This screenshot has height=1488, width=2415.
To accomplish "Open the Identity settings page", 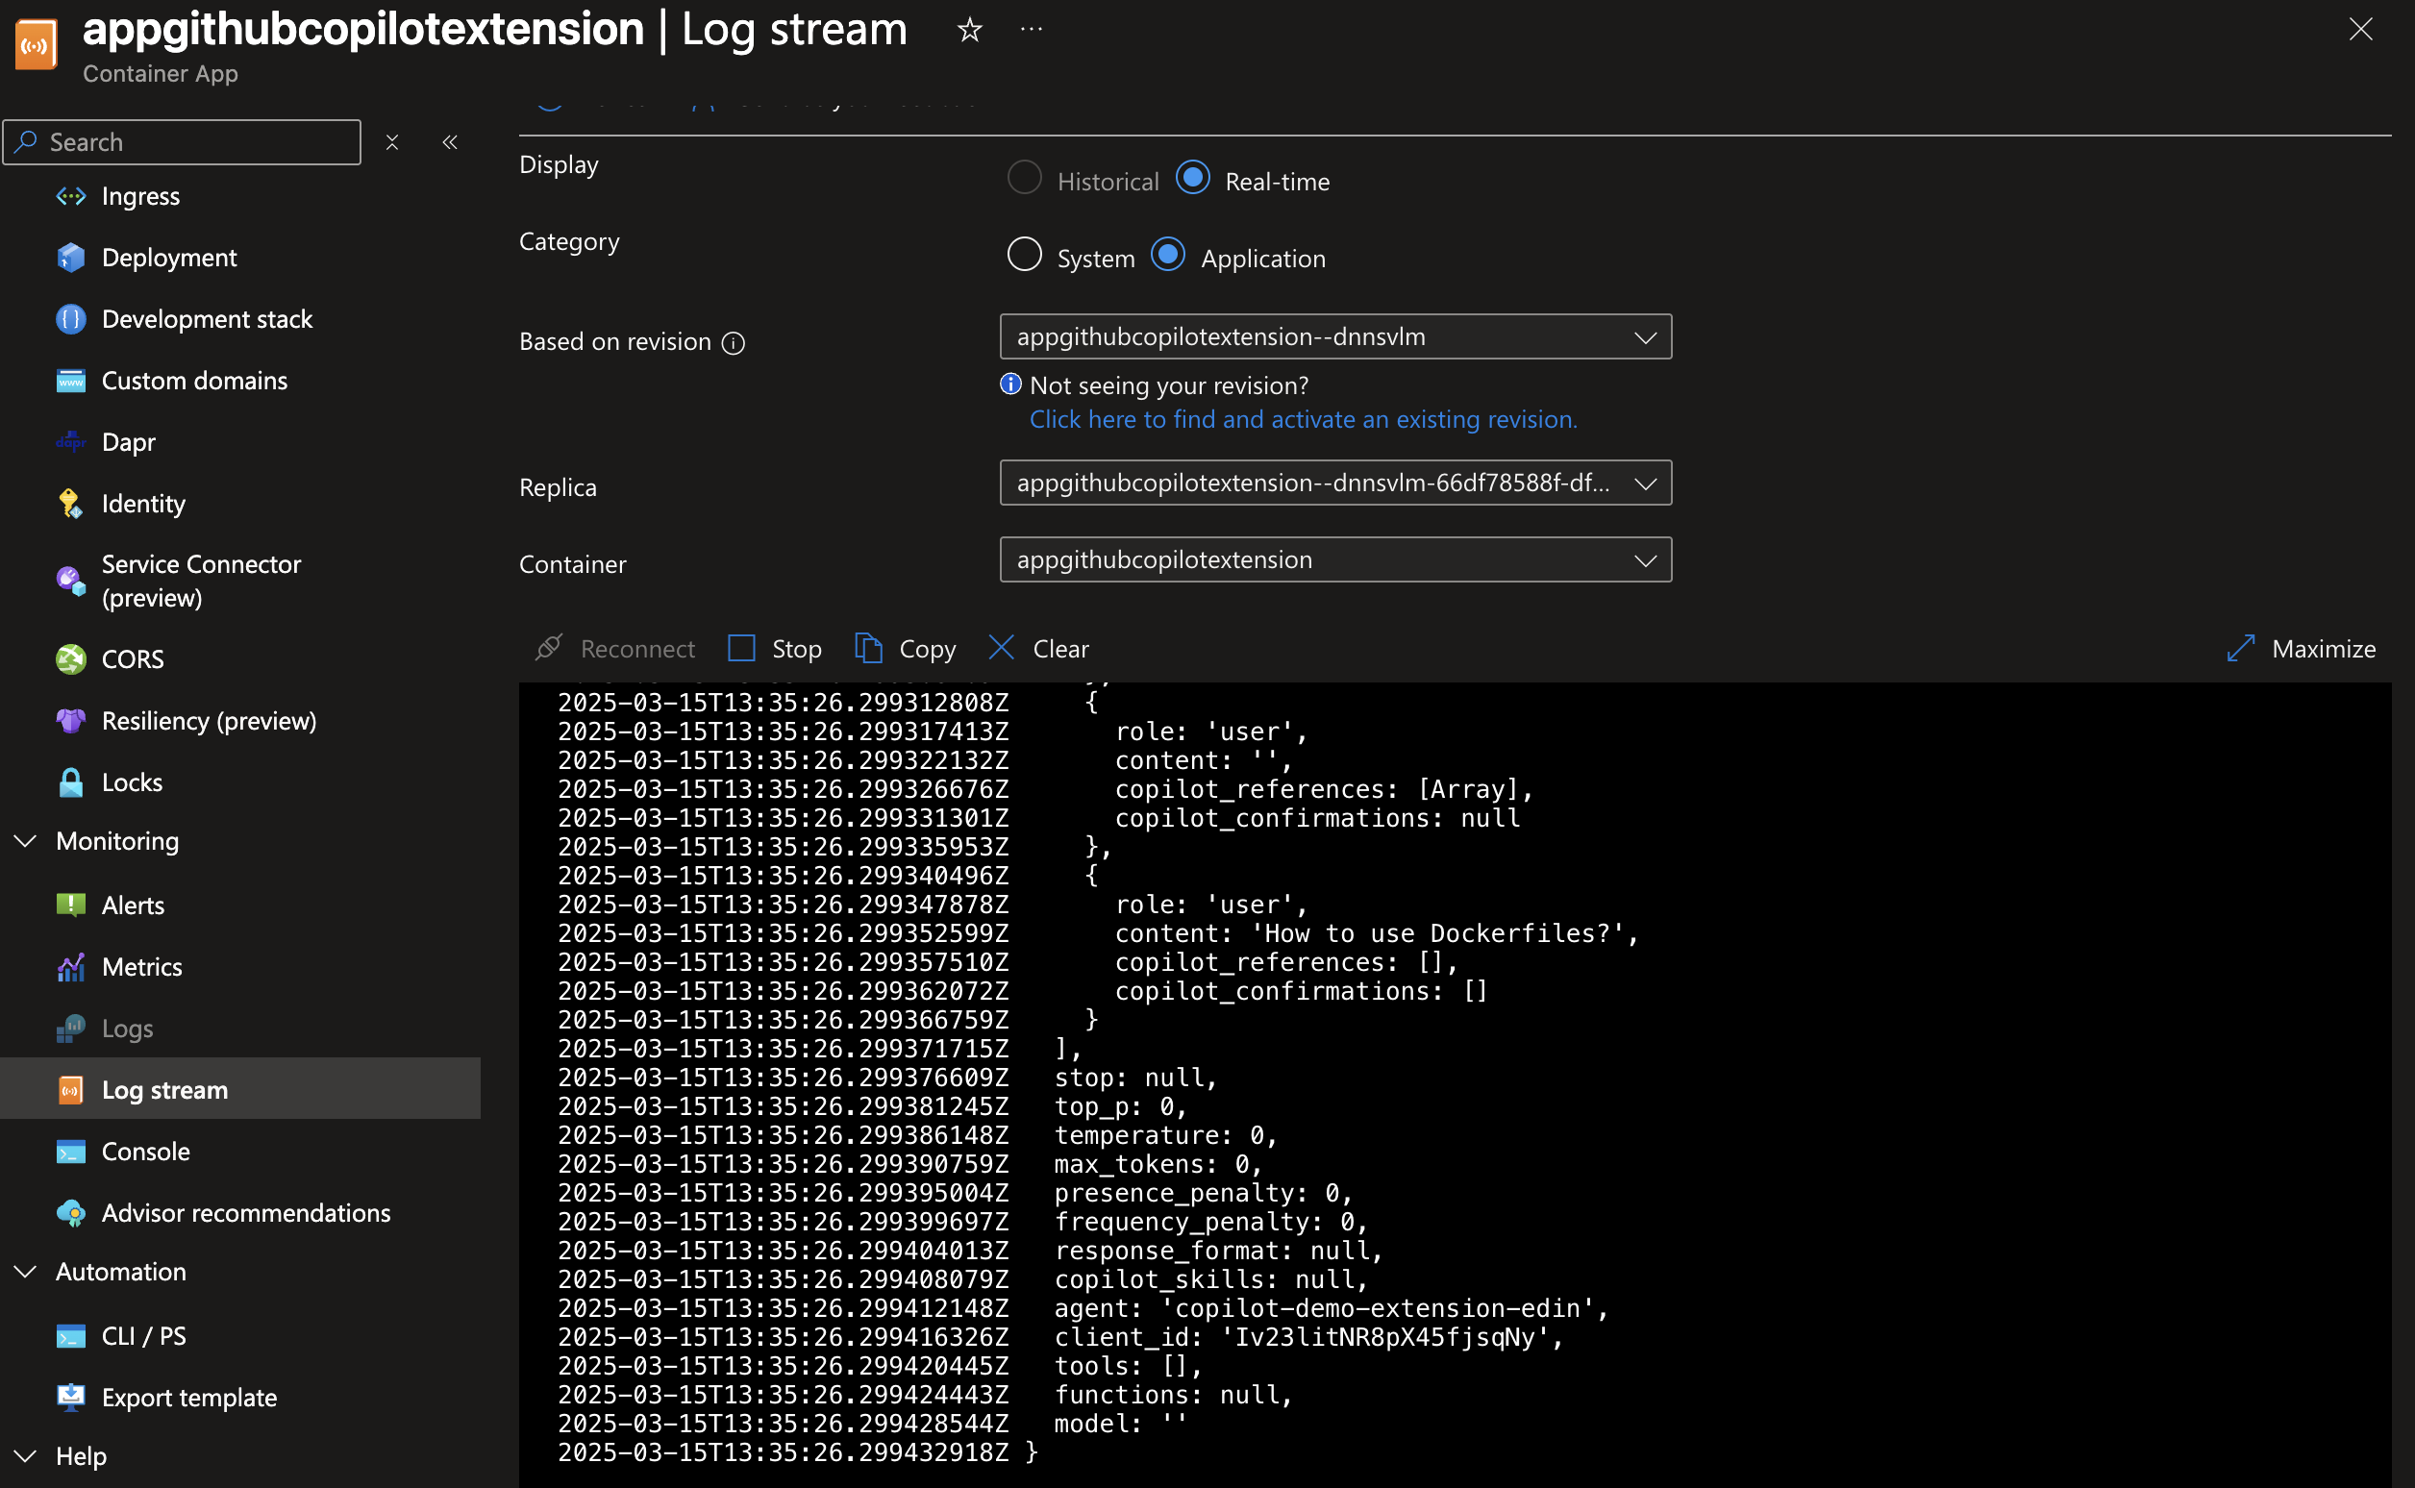I will click(142, 504).
